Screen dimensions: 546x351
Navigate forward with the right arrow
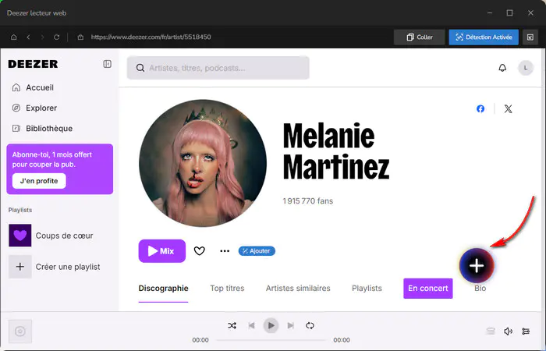[x=42, y=37]
